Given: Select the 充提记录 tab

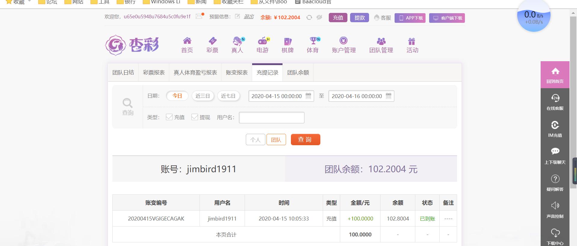Looking at the screenshot, I should tap(267, 73).
